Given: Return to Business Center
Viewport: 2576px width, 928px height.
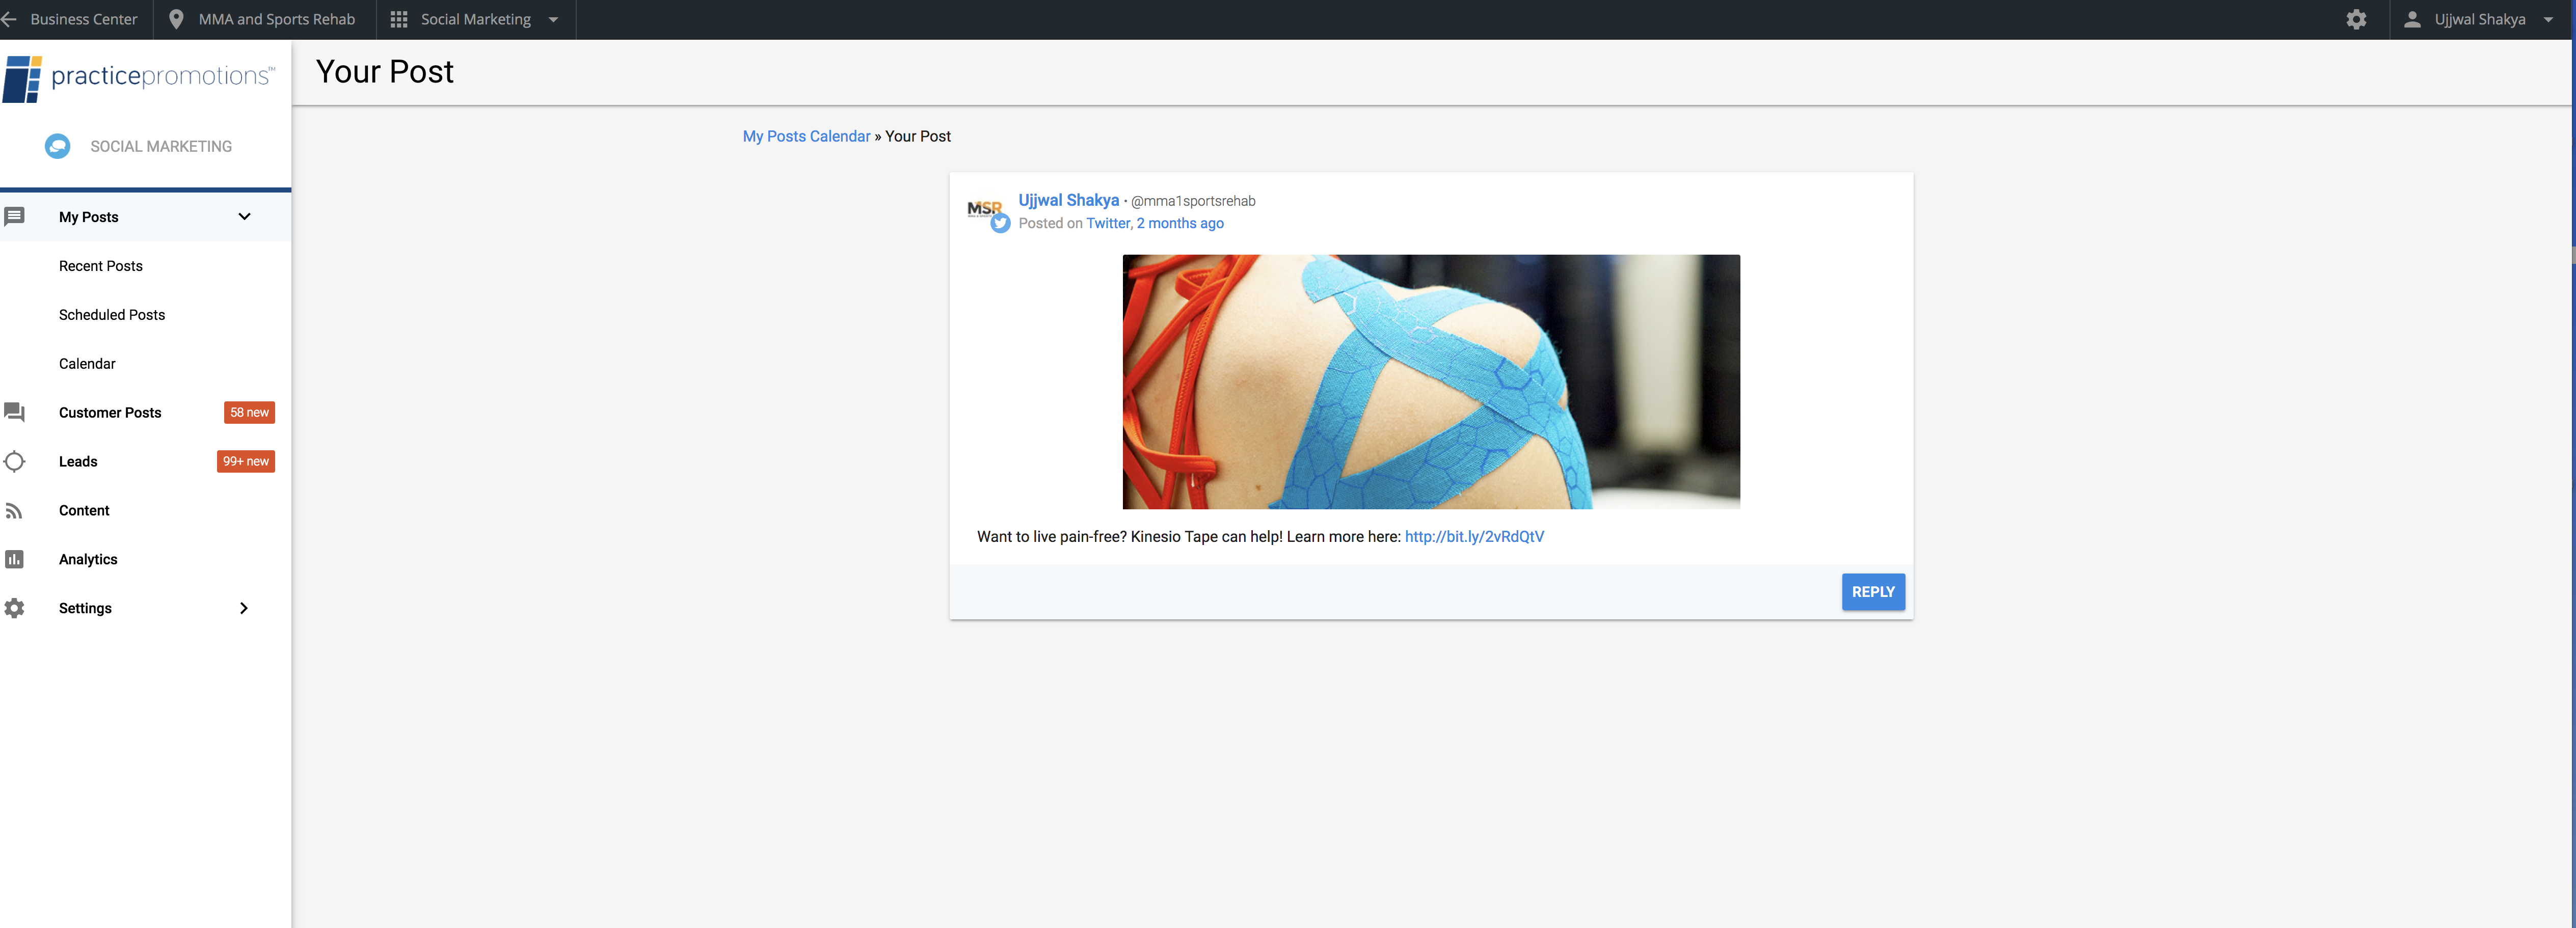Looking at the screenshot, I should pos(84,19).
